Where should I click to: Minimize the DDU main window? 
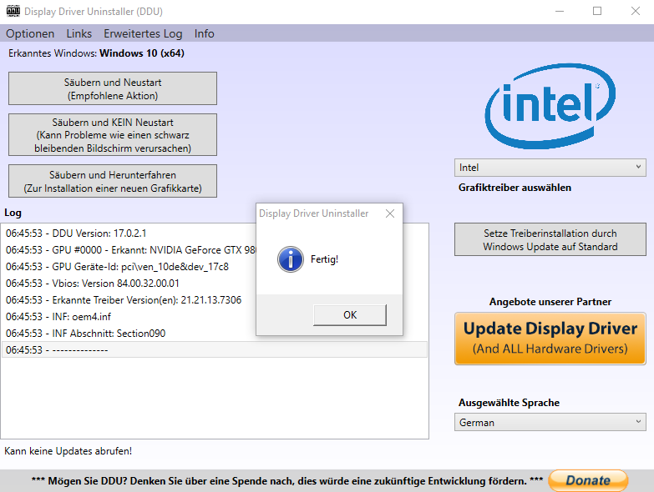coord(560,11)
